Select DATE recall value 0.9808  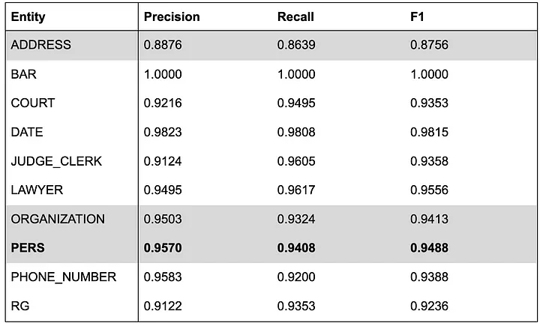pos(296,132)
